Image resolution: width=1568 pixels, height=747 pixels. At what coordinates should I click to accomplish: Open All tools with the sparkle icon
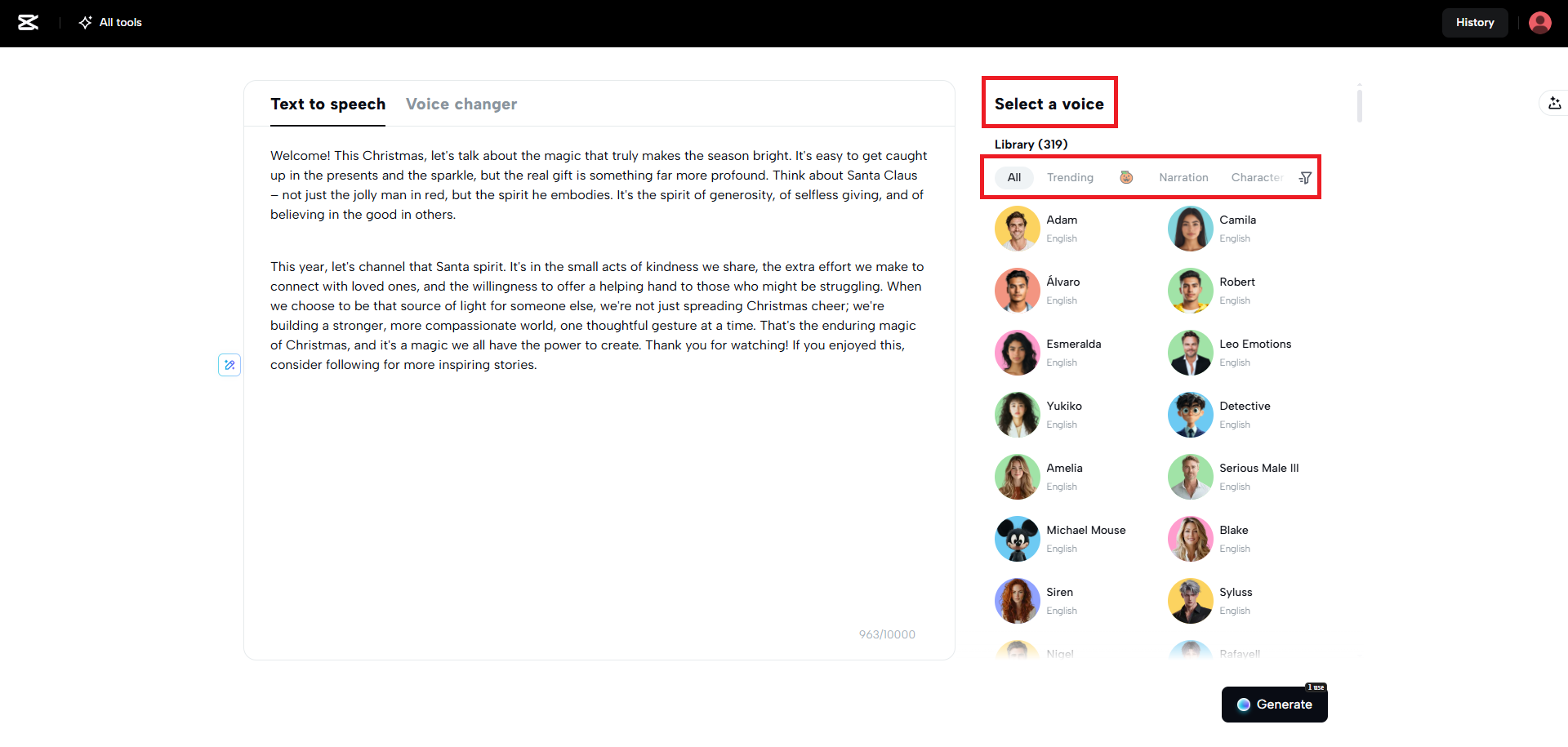point(109,22)
